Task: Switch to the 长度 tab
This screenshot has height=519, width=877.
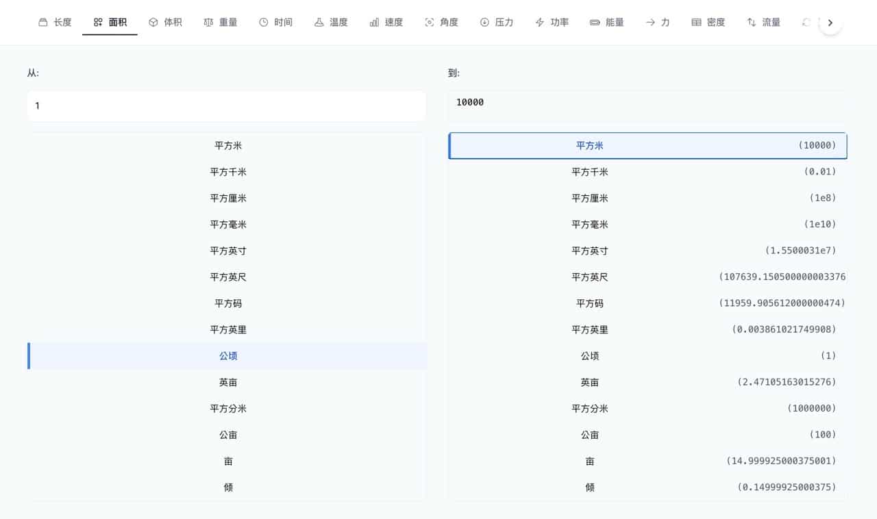Action: tap(55, 23)
